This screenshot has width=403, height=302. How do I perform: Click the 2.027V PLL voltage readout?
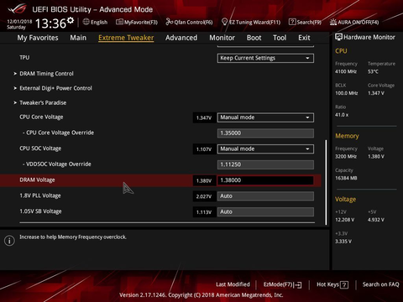204,196
